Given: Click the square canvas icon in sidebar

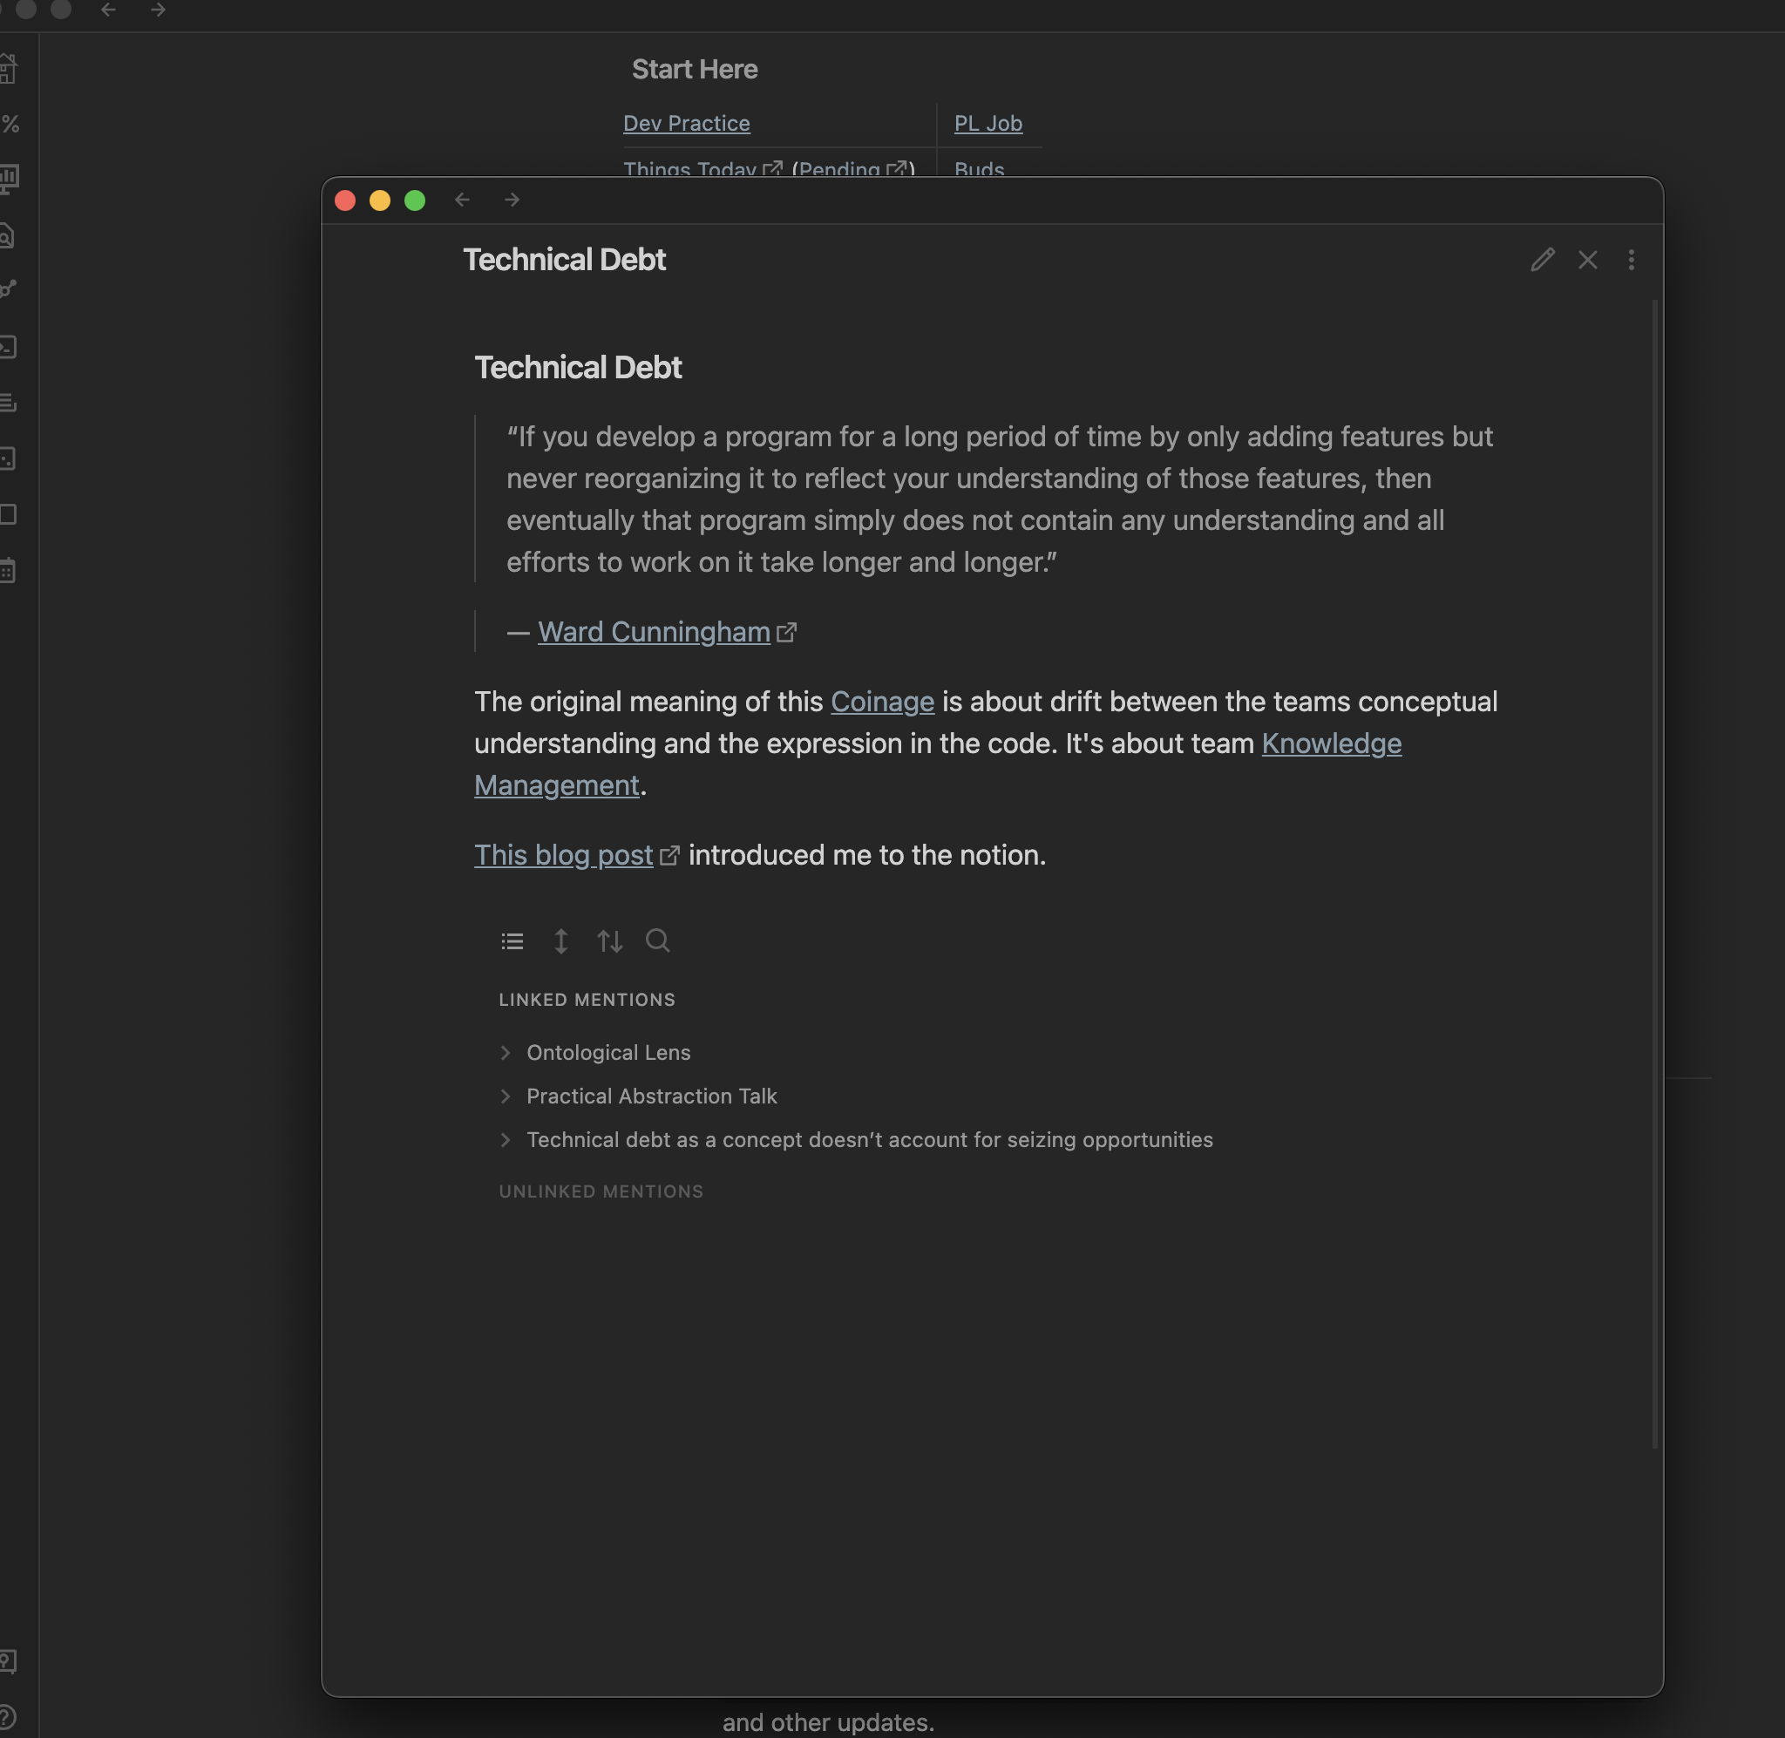Looking at the screenshot, I should click(8, 514).
